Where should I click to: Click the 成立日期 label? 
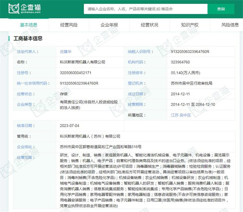135,94
